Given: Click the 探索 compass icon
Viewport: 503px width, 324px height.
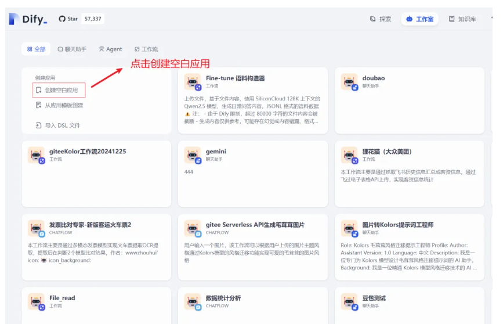Looking at the screenshot, I should pyautogui.click(x=373, y=19).
